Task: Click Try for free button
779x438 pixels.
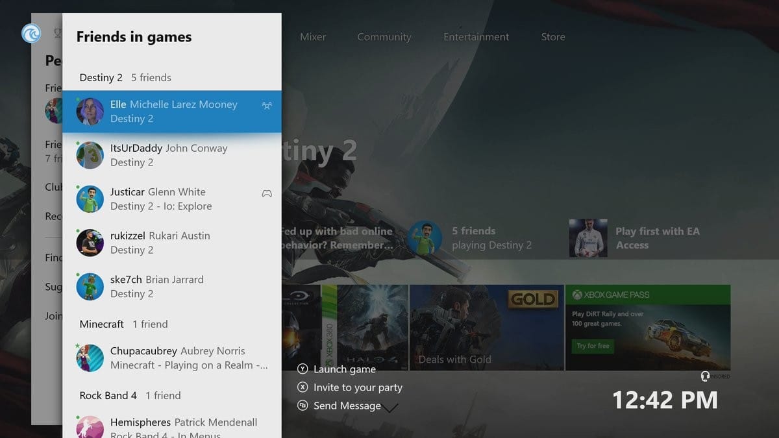Action: click(593, 346)
